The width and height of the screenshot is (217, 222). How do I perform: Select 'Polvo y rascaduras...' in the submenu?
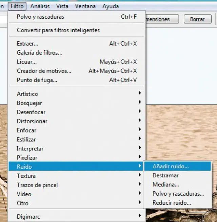[178, 194]
